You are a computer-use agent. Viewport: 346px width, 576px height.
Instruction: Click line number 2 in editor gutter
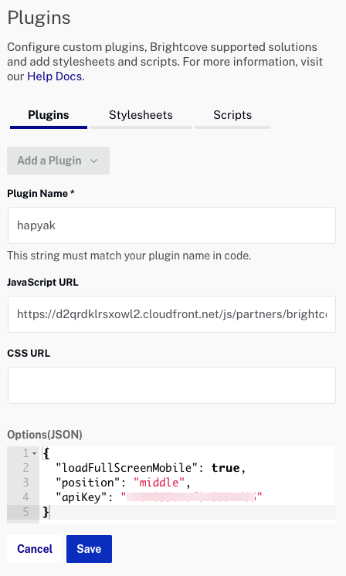pos(25,468)
